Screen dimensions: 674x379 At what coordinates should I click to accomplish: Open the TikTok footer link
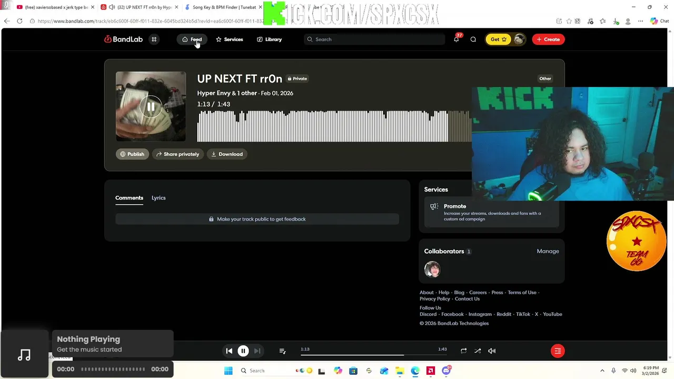[x=523, y=314]
